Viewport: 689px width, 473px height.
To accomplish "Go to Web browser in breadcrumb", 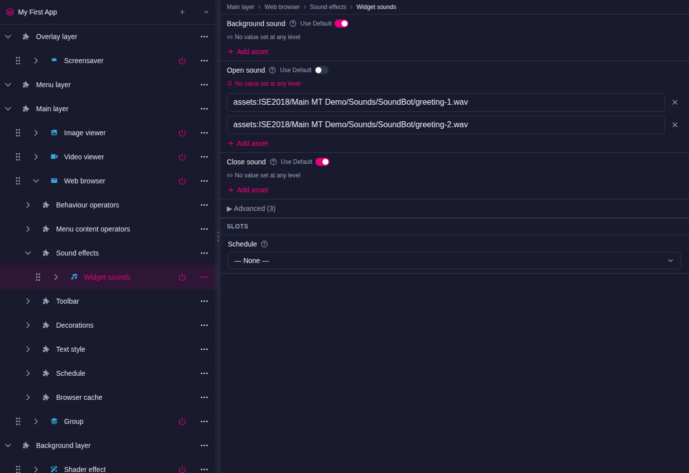I will [x=282, y=7].
